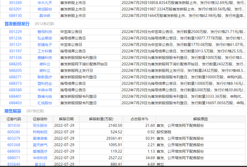247x167 pixels.
Task: Click stock code 605368
Action: 14,145
